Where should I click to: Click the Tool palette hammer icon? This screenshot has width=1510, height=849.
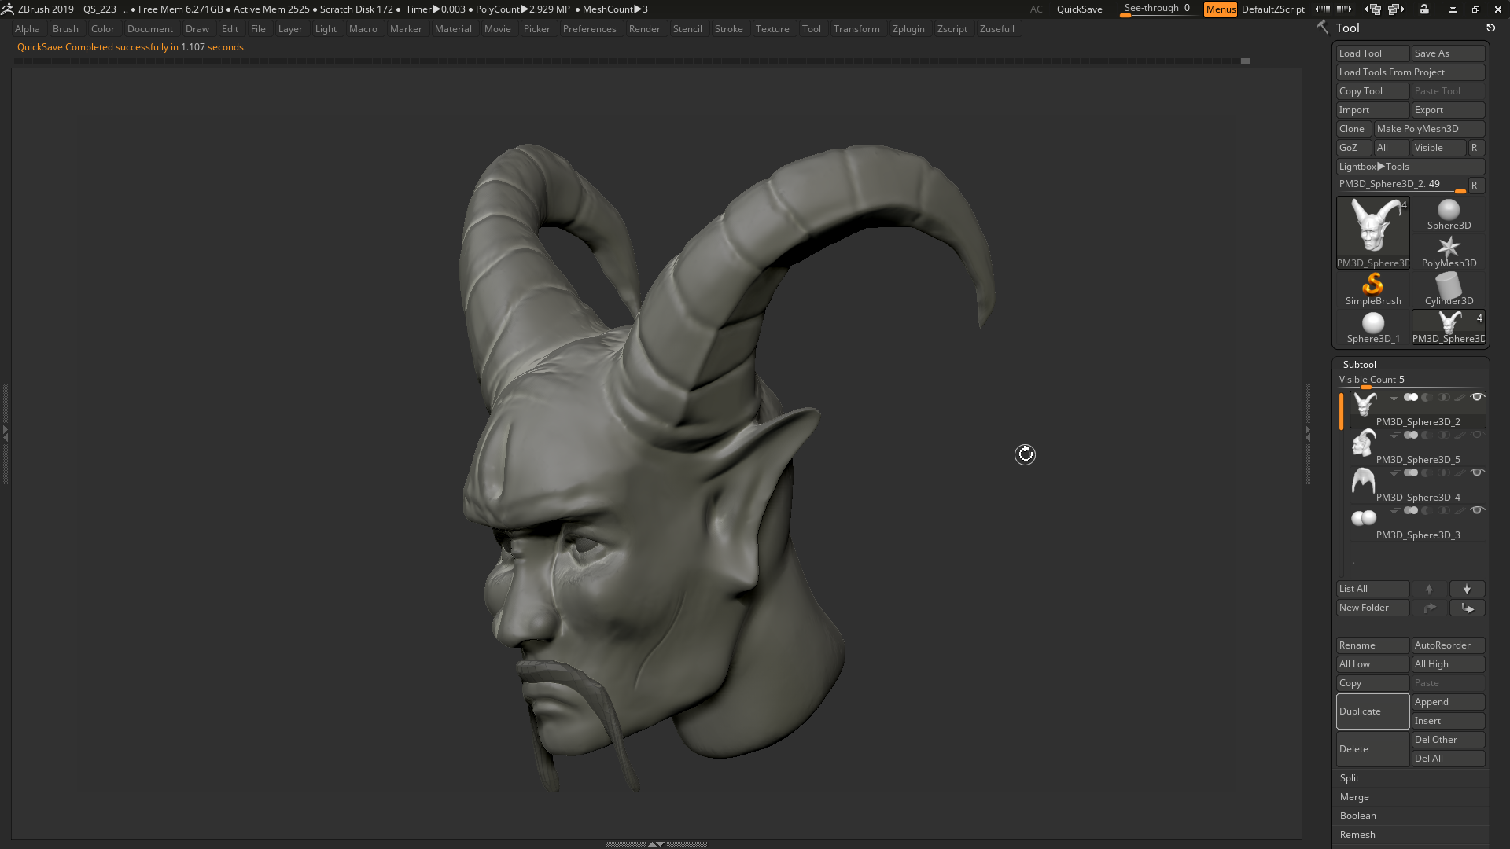[x=1322, y=28]
